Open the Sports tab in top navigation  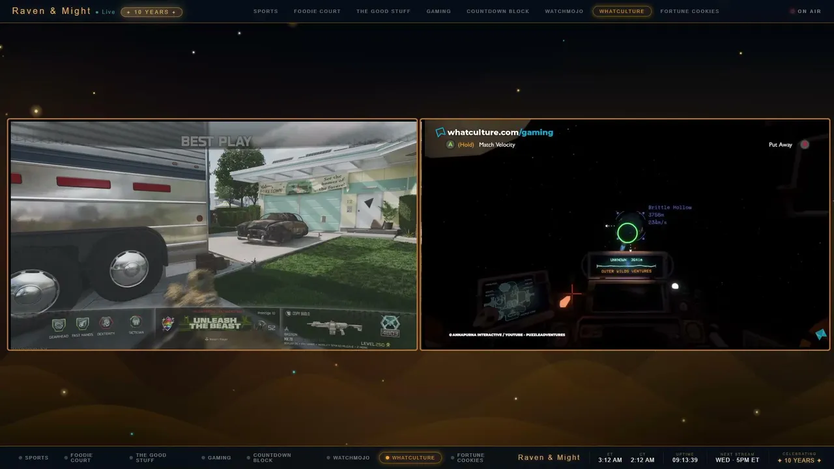tap(266, 11)
